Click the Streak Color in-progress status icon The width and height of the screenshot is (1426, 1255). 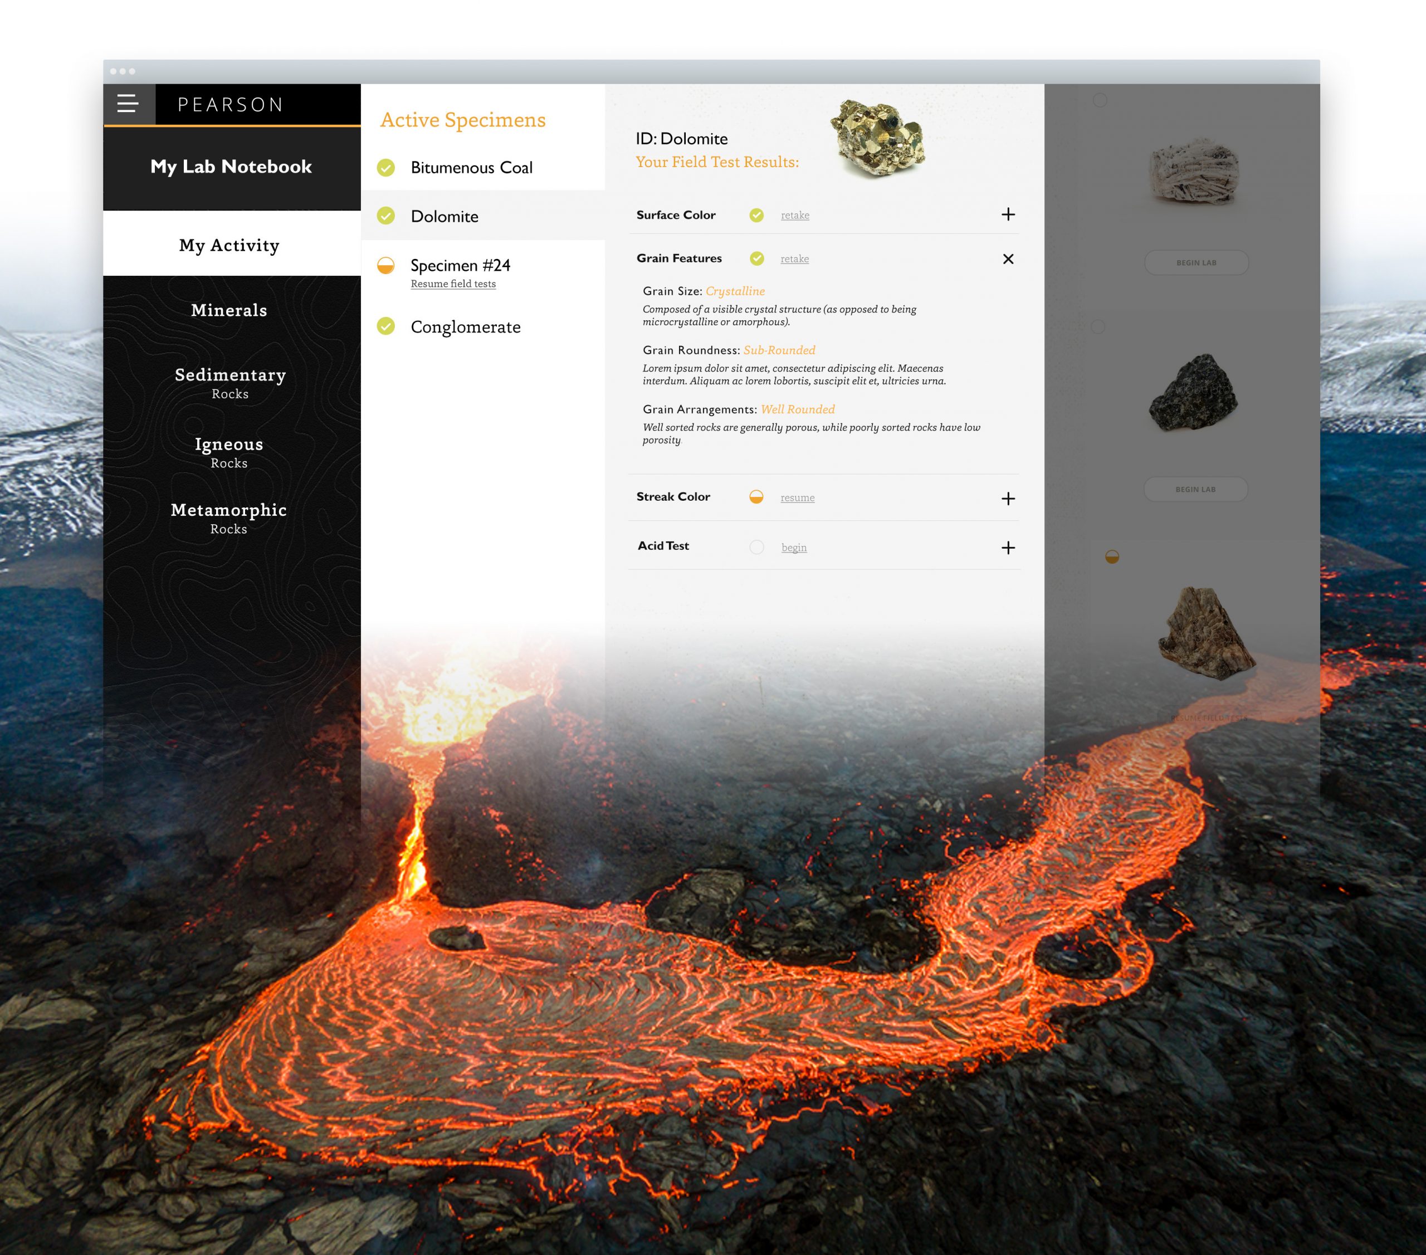click(x=756, y=497)
